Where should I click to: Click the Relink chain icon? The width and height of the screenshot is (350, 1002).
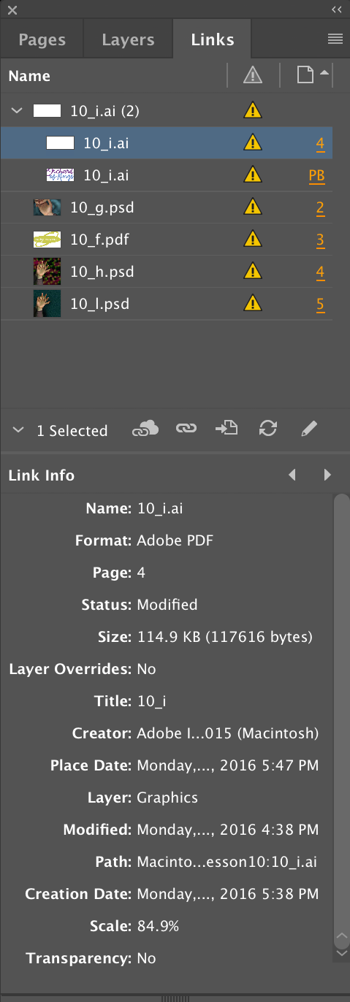(x=186, y=429)
